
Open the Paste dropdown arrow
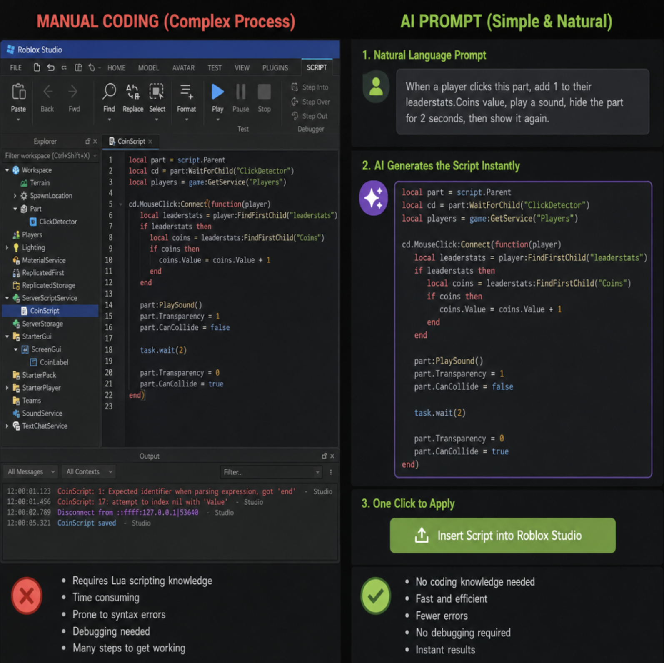(18, 120)
